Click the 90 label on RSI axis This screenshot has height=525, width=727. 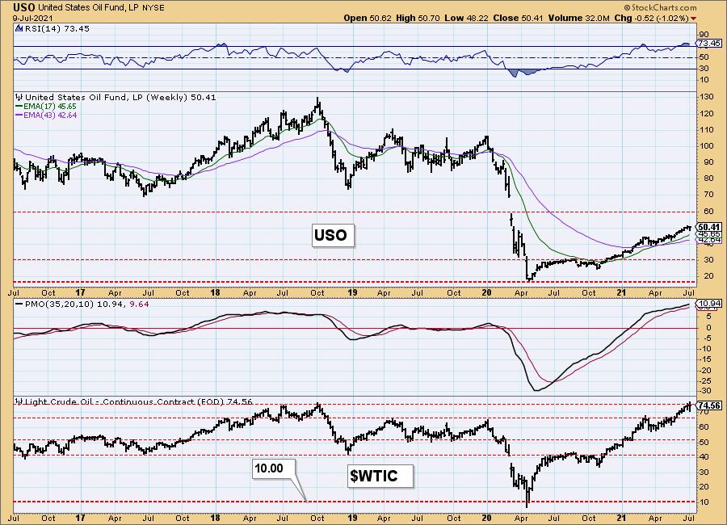704,34
